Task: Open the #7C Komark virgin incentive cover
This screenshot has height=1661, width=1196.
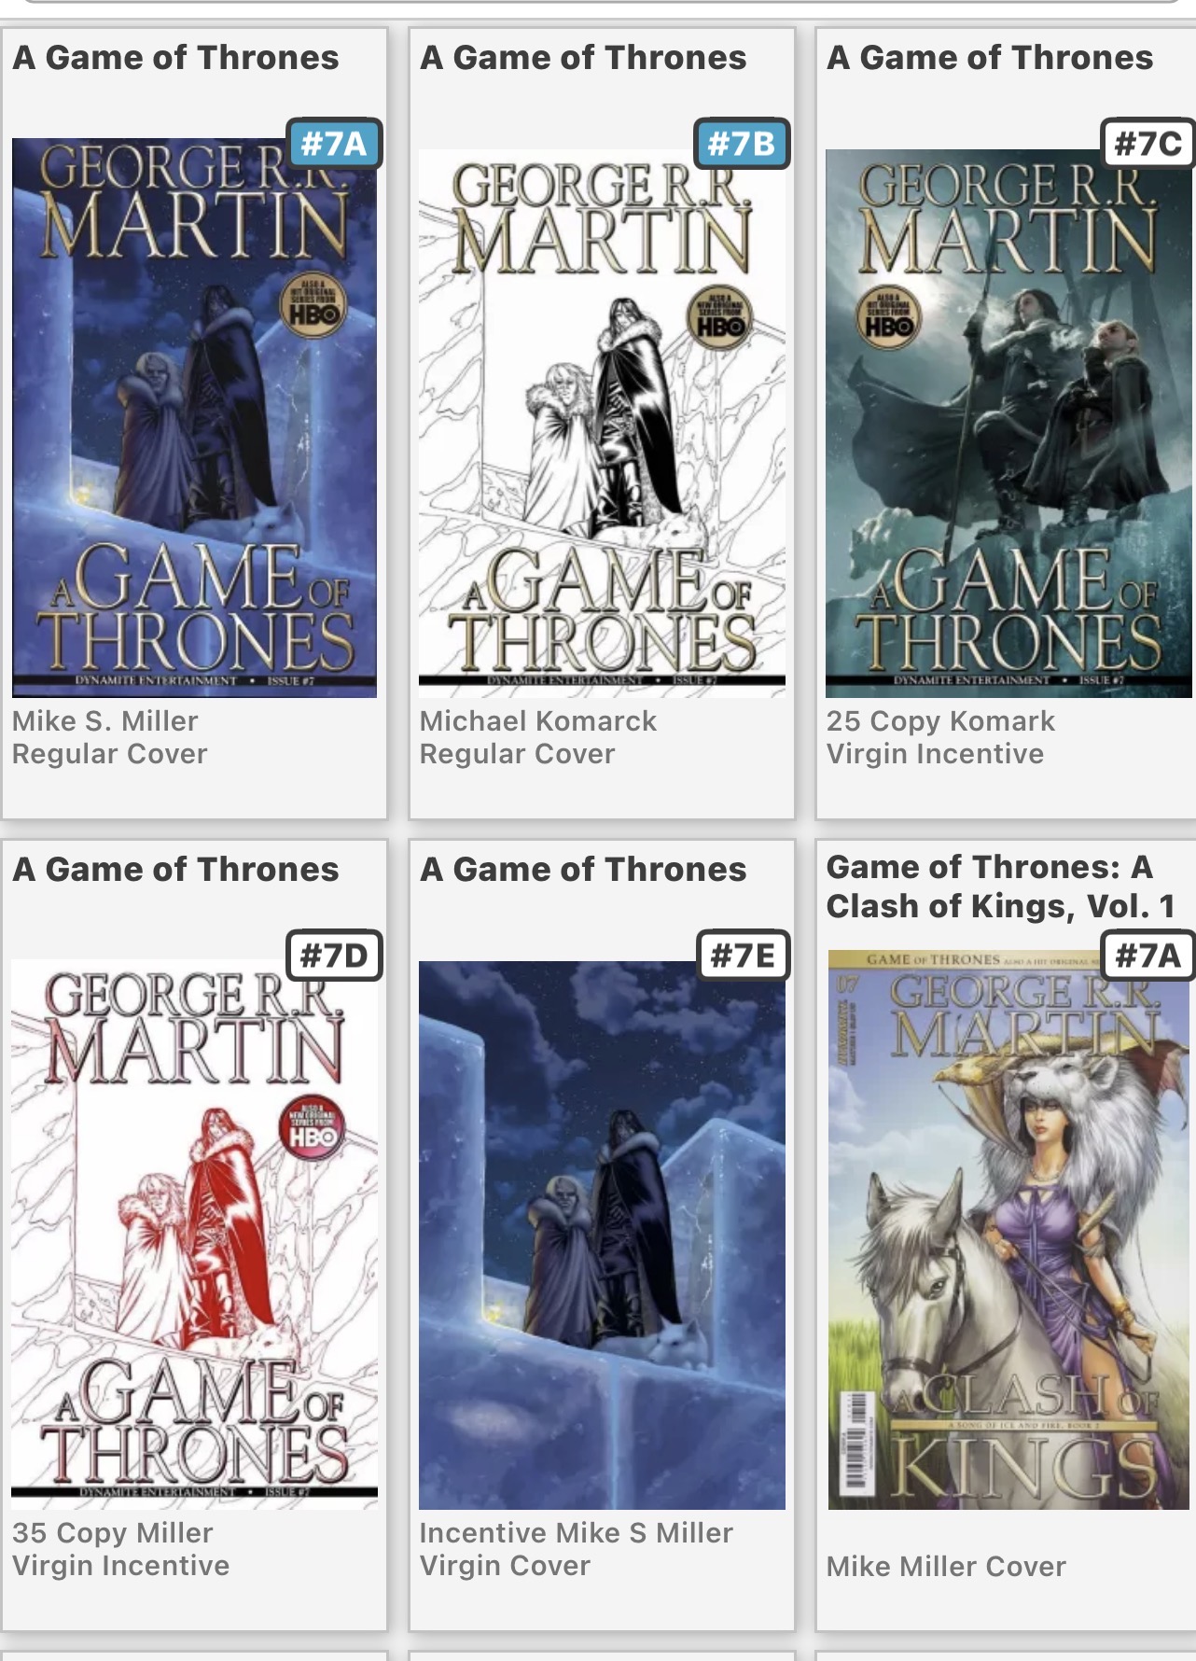Action: (1008, 423)
